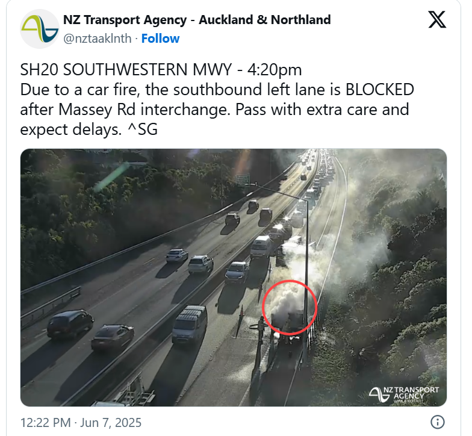Click the grey van in the lower middle lane
The image size is (472, 436).
point(190,324)
